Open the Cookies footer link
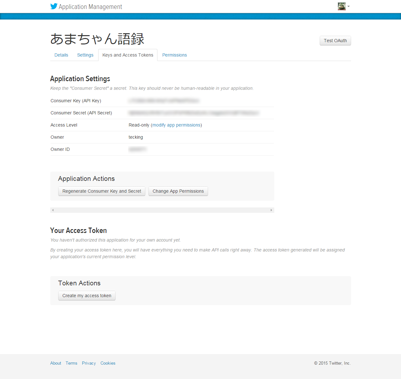401x379 pixels. pyautogui.click(x=108, y=363)
